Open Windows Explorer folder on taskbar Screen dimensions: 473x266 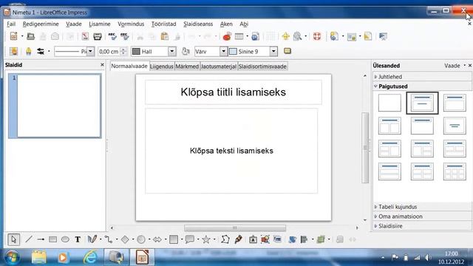39,257
